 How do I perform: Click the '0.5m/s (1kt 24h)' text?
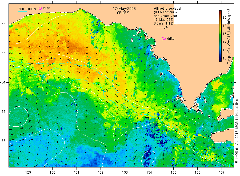pos(166,23)
